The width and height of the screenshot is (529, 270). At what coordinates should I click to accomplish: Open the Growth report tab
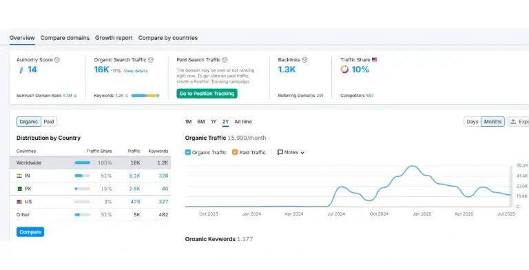[114, 38]
